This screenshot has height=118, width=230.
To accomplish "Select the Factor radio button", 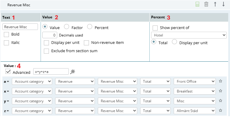I will pos(67,27).
